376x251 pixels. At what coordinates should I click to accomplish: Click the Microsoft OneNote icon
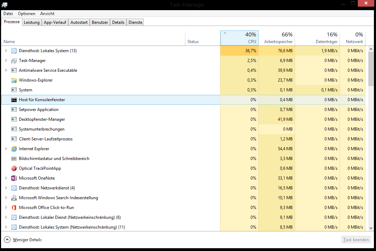pos(14,178)
